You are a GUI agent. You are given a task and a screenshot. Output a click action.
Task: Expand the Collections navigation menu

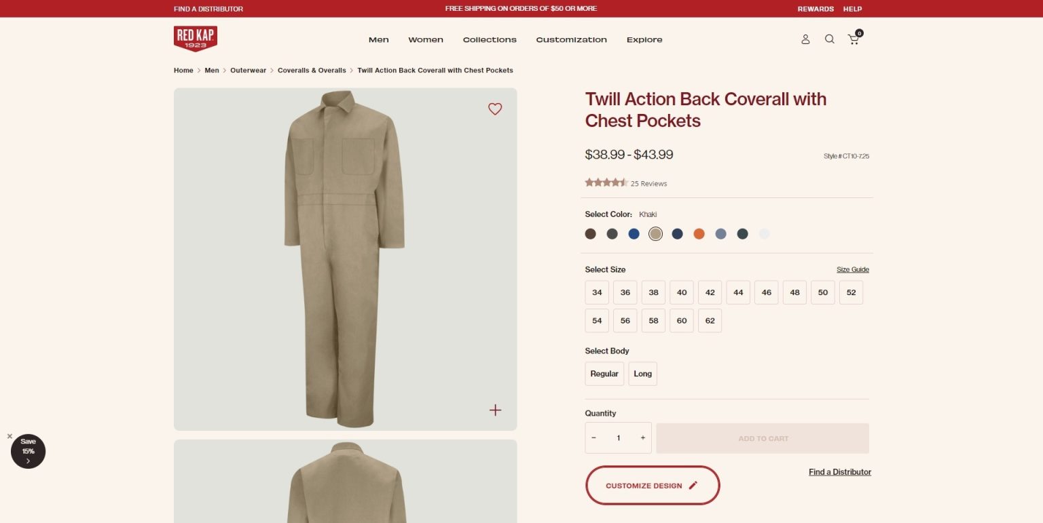(x=490, y=39)
